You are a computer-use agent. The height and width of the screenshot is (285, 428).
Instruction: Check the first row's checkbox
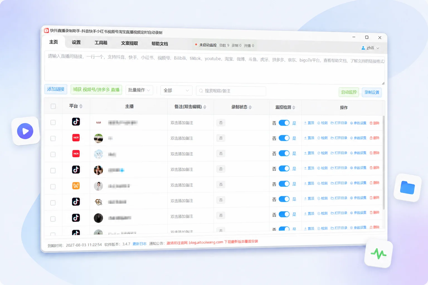click(53, 122)
